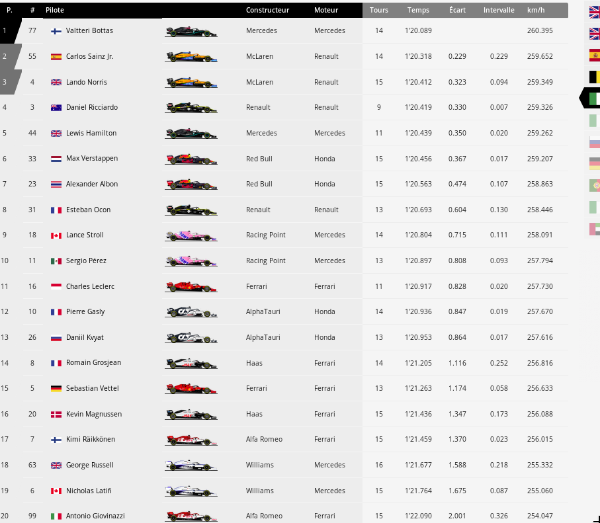Click the km/h column header
The image size is (600, 523).
[536, 11]
